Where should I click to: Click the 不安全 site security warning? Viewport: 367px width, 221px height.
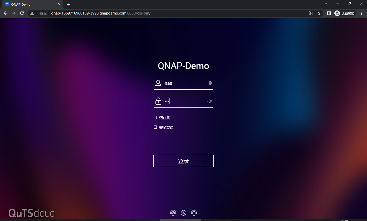[39, 13]
